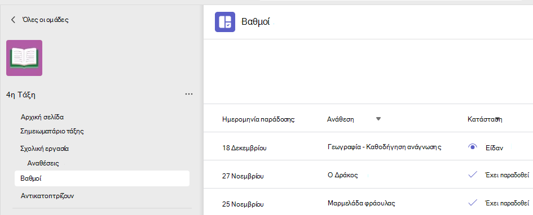The height and width of the screenshot is (215, 533).
Task: Open the 4η Τάξη book team picture
Action: tap(24, 58)
